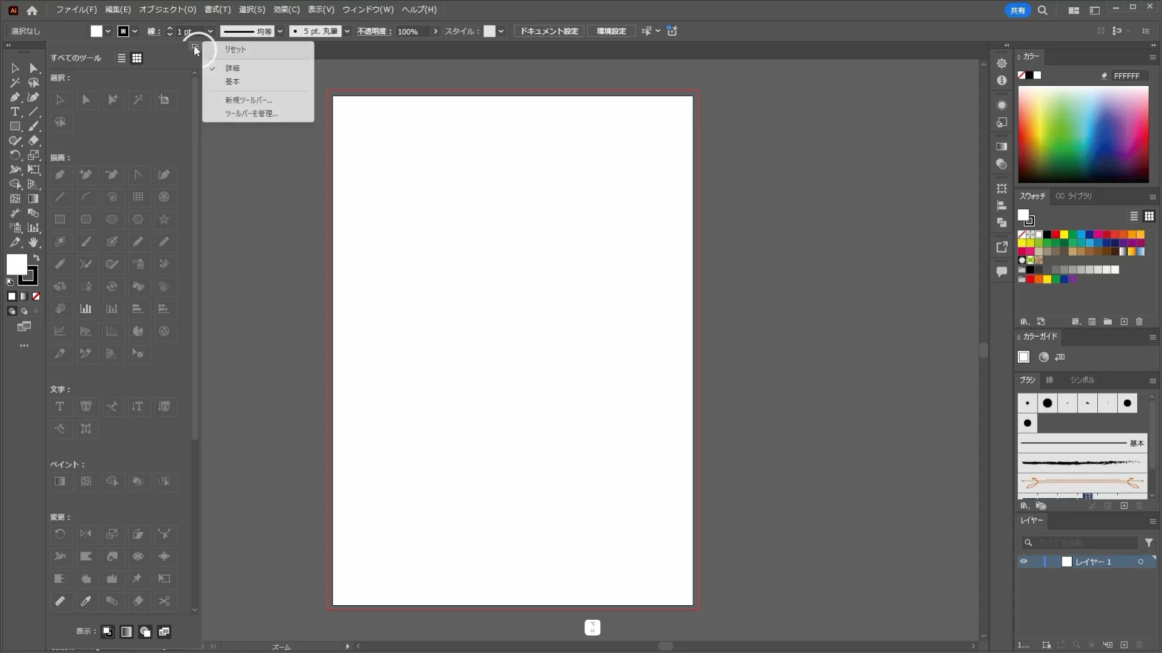Switch the tool drawer to grid view
The image size is (1162, 653).
point(137,58)
